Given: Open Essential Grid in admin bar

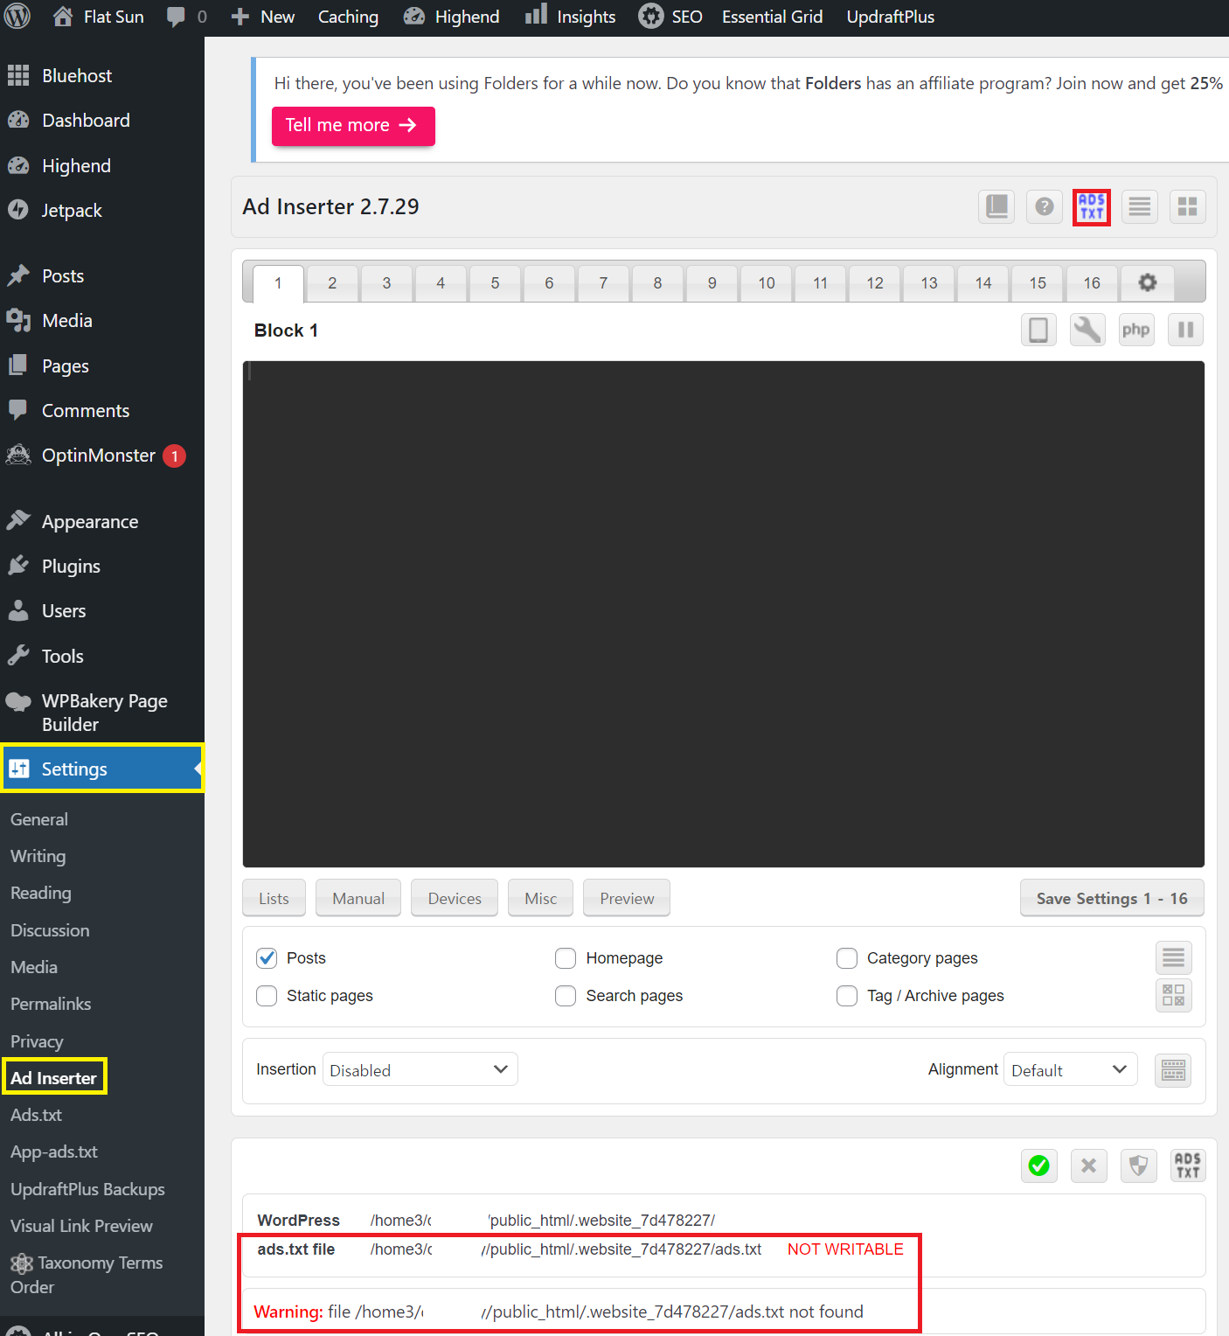Looking at the screenshot, I should (773, 17).
